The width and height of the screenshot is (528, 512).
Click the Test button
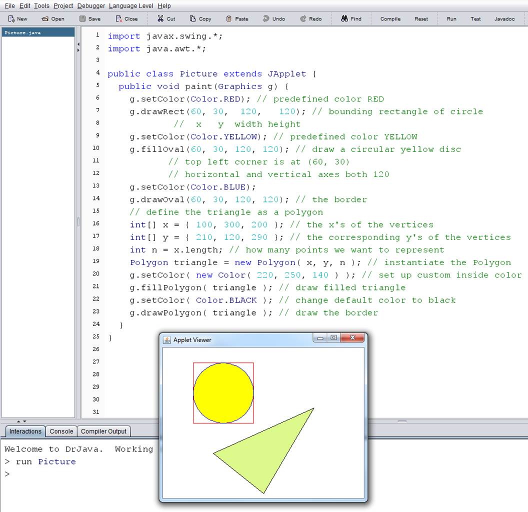click(475, 19)
